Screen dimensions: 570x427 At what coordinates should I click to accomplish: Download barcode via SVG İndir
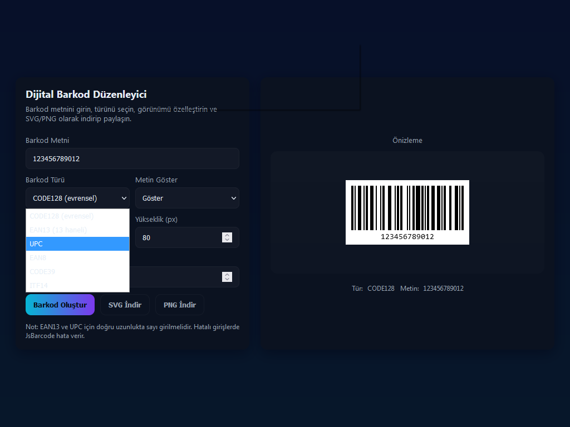pyautogui.click(x=125, y=305)
